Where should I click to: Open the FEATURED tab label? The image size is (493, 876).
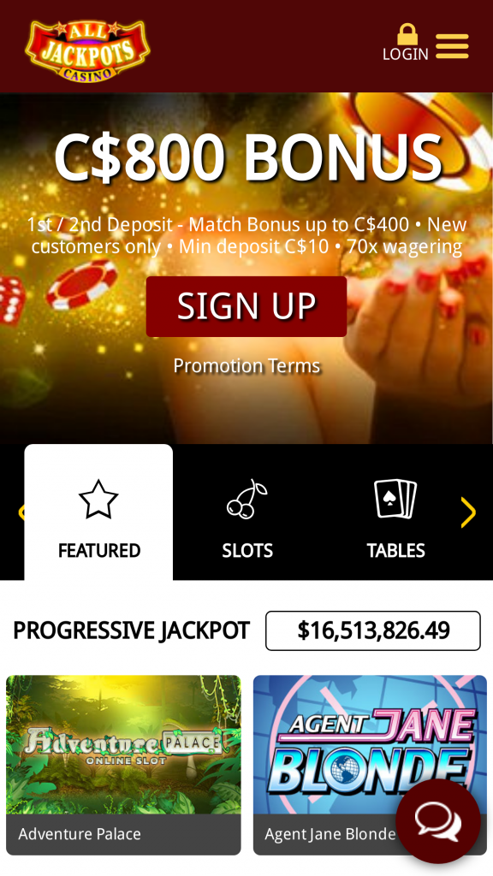99,551
